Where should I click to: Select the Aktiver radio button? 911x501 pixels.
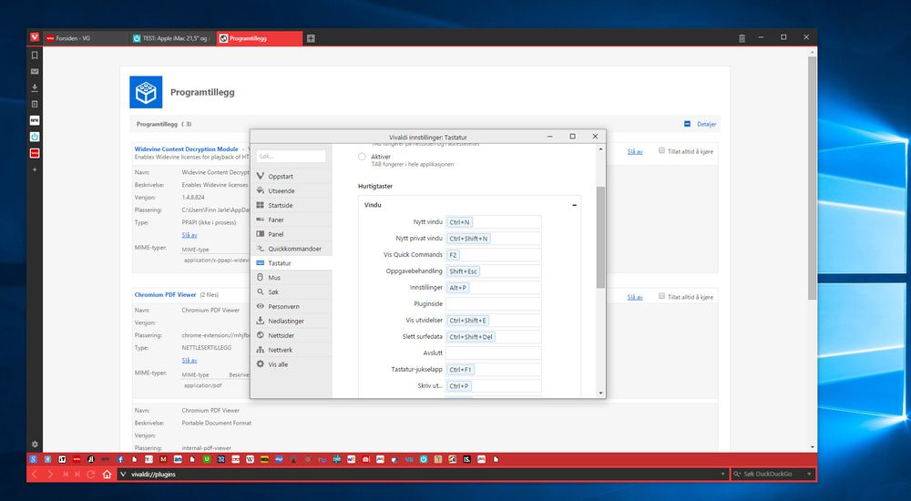click(362, 157)
